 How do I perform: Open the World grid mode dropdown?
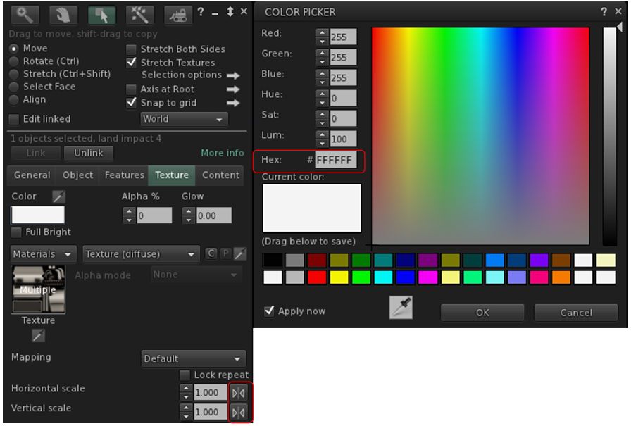coord(185,119)
